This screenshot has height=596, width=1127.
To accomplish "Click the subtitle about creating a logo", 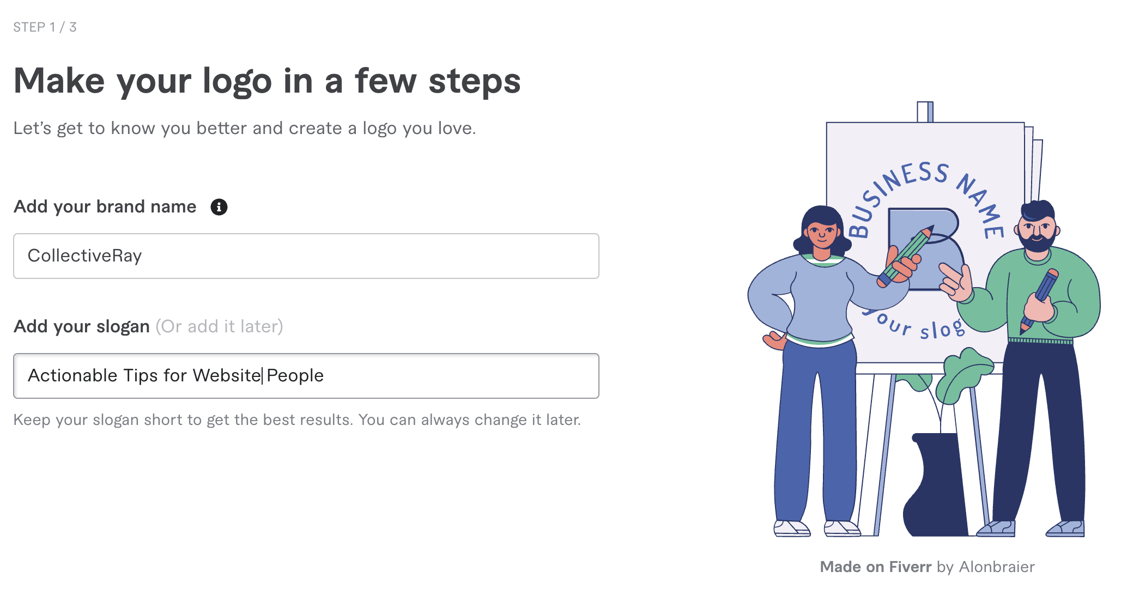I will (245, 129).
